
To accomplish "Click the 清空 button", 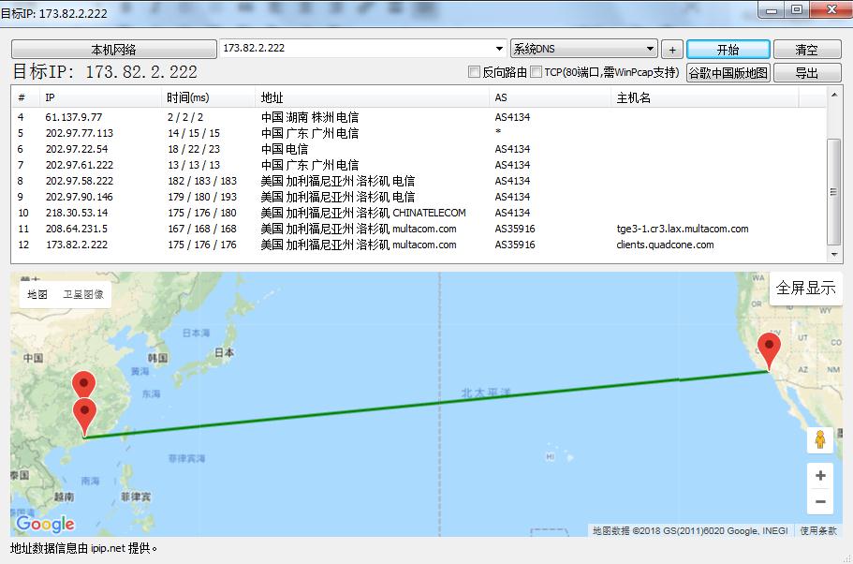I will pos(806,50).
